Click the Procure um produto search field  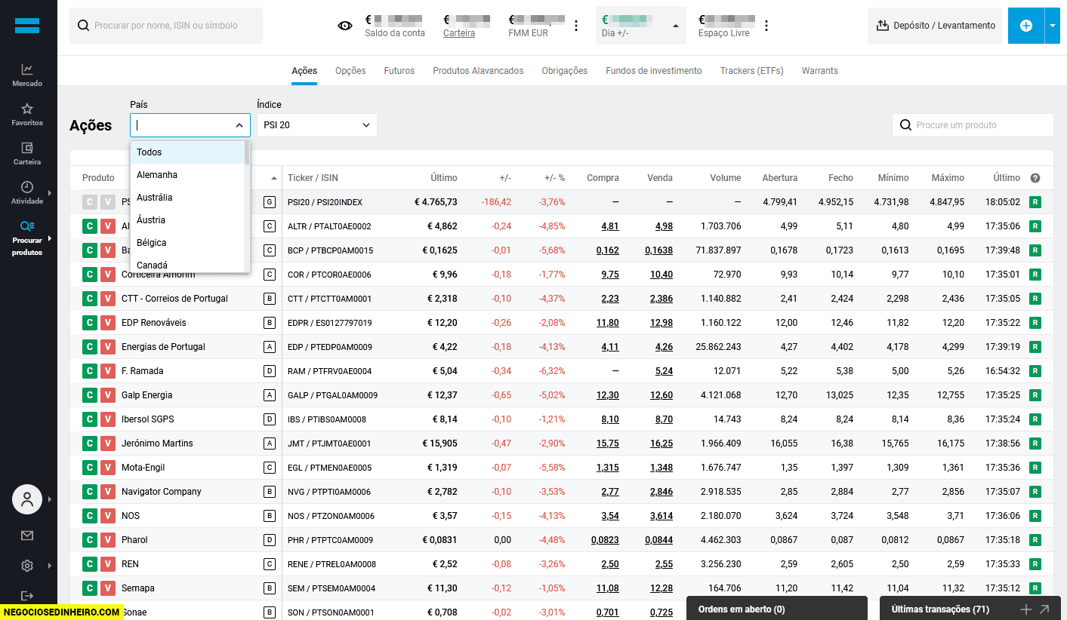pos(973,125)
